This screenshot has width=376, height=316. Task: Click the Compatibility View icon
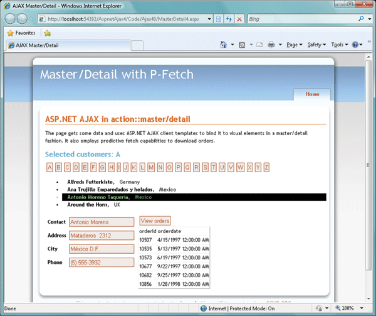click(219, 19)
